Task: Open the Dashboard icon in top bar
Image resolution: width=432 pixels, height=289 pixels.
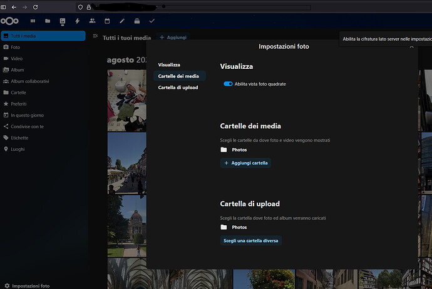Action: click(33, 21)
